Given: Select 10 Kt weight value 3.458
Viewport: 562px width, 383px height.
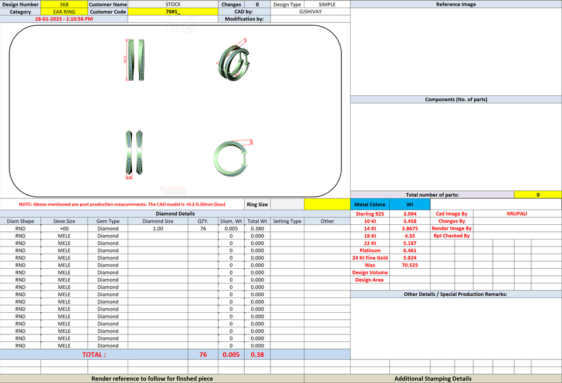Looking at the screenshot, I should coord(410,221).
